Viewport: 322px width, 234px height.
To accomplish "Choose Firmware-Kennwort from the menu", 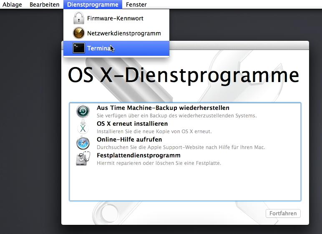I will (116, 18).
